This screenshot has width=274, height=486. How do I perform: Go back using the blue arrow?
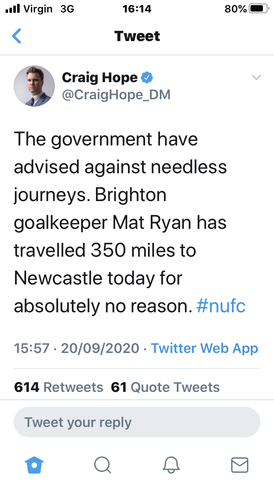(17, 36)
